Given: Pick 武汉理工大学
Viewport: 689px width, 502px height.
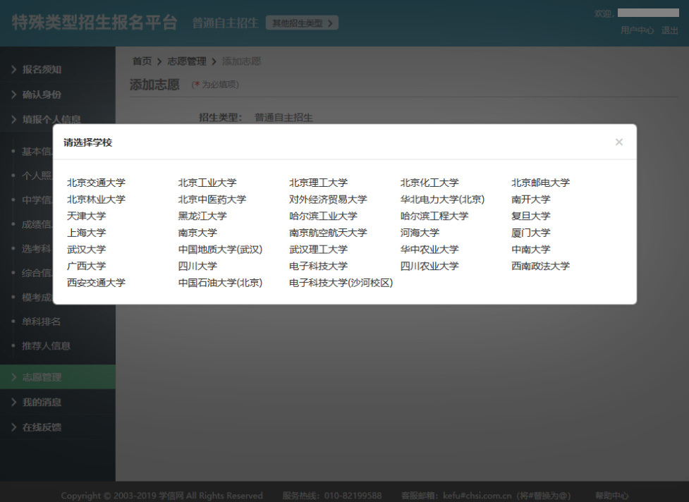Looking at the screenshot, I should coord(318,250).
